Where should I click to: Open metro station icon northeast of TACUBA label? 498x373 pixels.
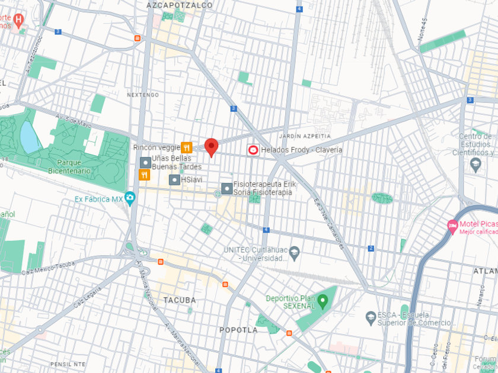[225, 285]
